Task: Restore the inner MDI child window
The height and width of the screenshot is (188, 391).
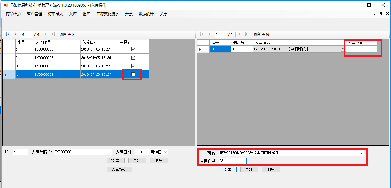Action: (x=381, y=14)
